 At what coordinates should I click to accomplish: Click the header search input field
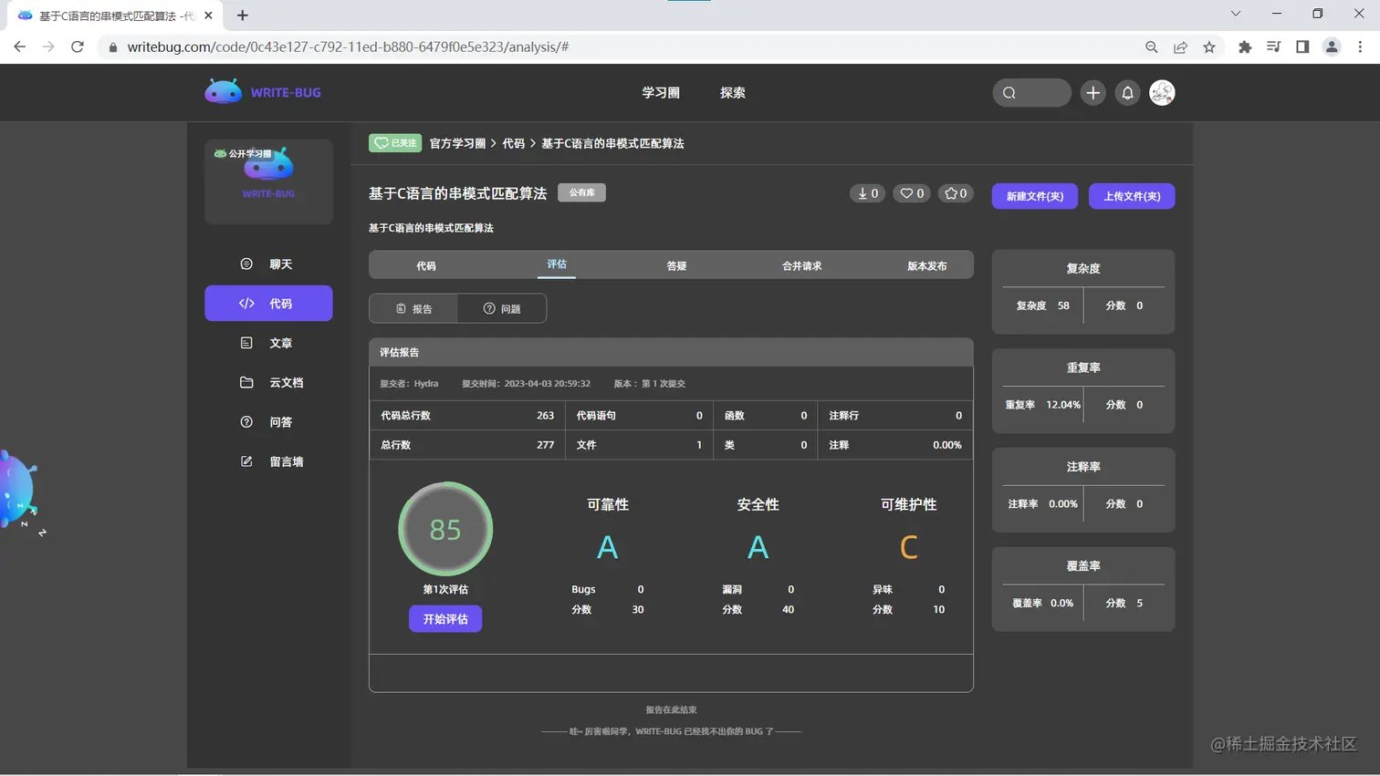tap(1031, 92)
